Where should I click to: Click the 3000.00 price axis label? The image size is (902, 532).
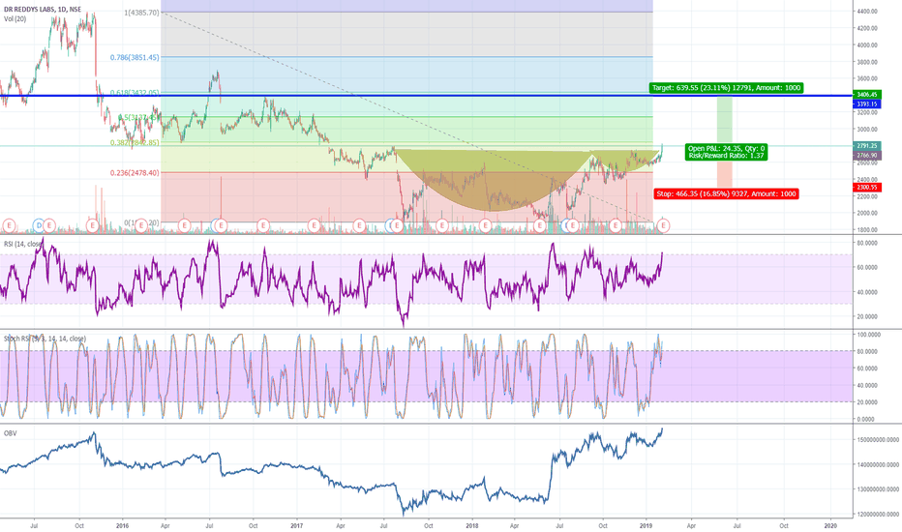point(867,130)
